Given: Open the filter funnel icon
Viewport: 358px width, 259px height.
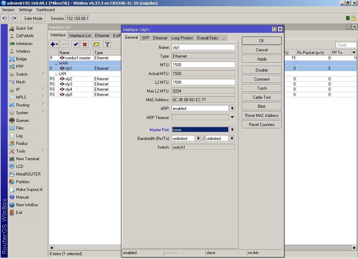Looking at the screenshot, I should click(107, 44).
